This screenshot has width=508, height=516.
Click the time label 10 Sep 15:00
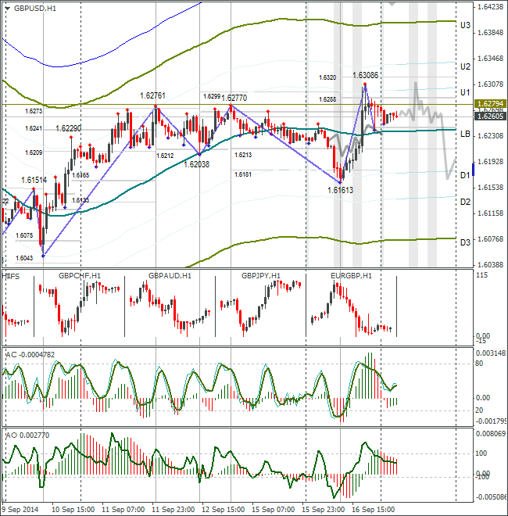click(73, 510)
